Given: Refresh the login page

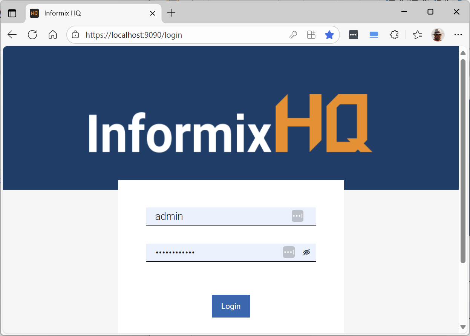Looking at the screenshot, I should (x=32, y=35).
